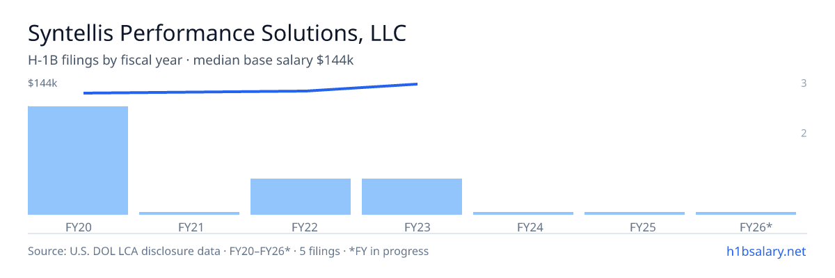Click the FY25 axis label
835x278 pixels.
click(x=635, y=227)
